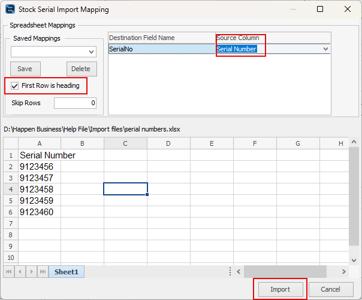Click the Save mapping button
The height and width of the screenshot is (300, 362).
[x=25, y=69]
